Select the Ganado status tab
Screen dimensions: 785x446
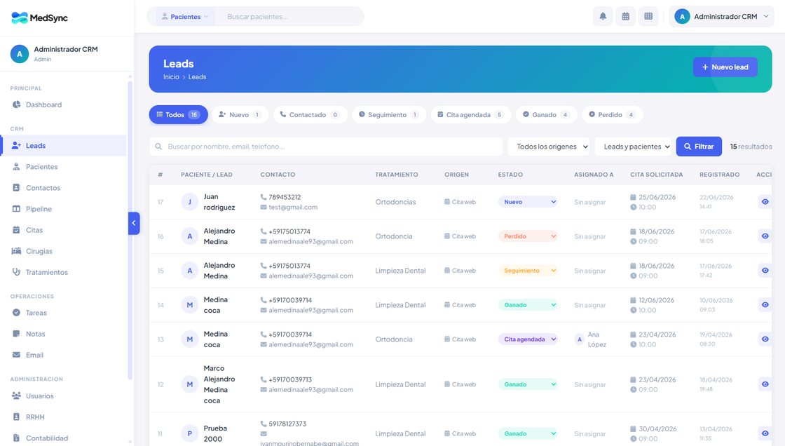point(546,115)
